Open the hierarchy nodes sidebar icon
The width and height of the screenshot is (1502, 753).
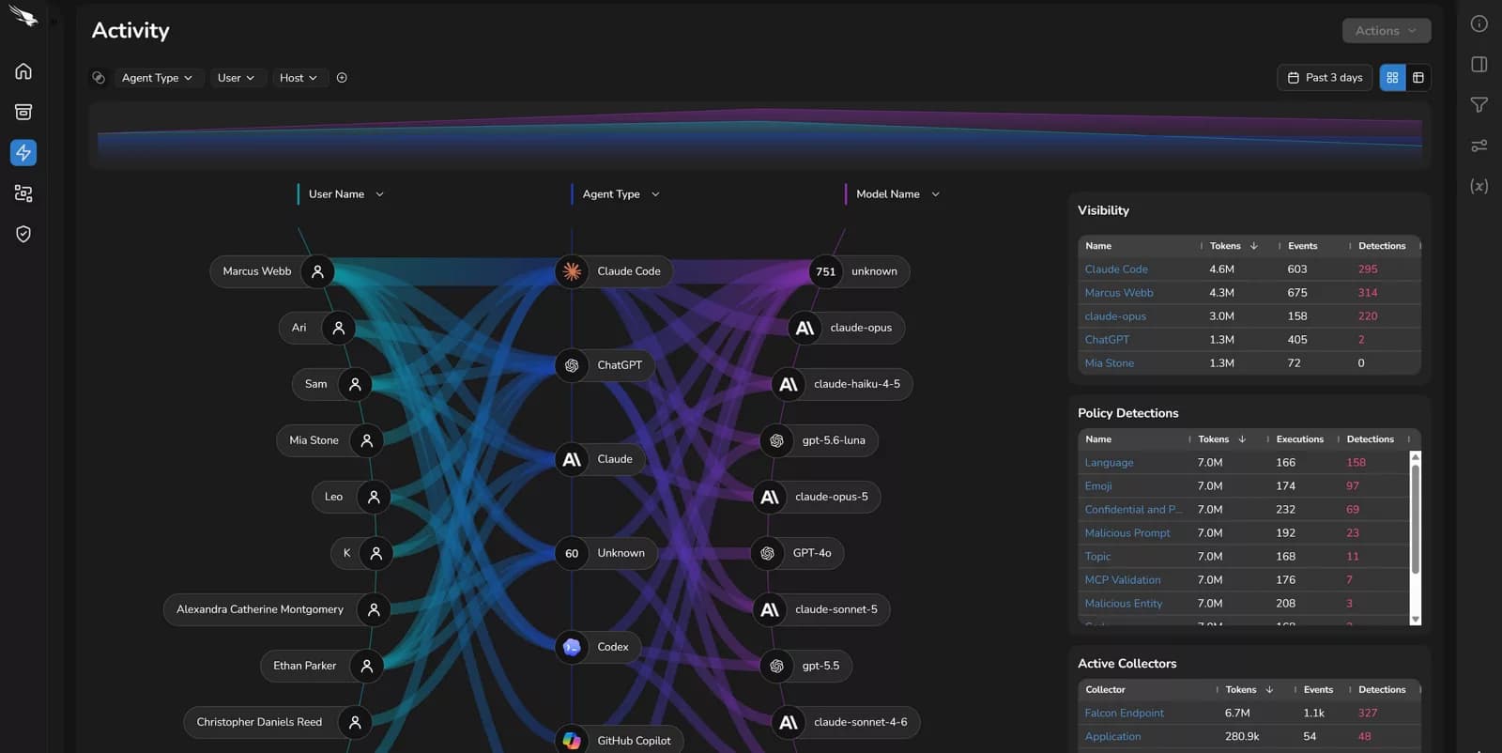click(x=23, y=193)
